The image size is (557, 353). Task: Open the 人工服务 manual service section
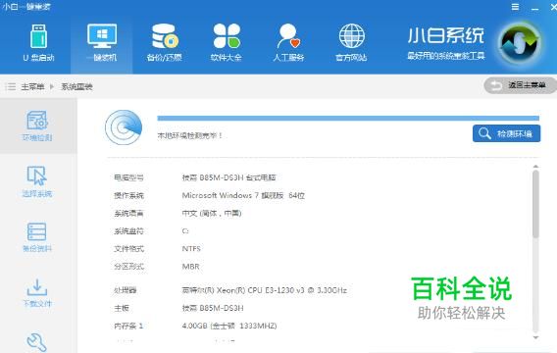(288, 42)
